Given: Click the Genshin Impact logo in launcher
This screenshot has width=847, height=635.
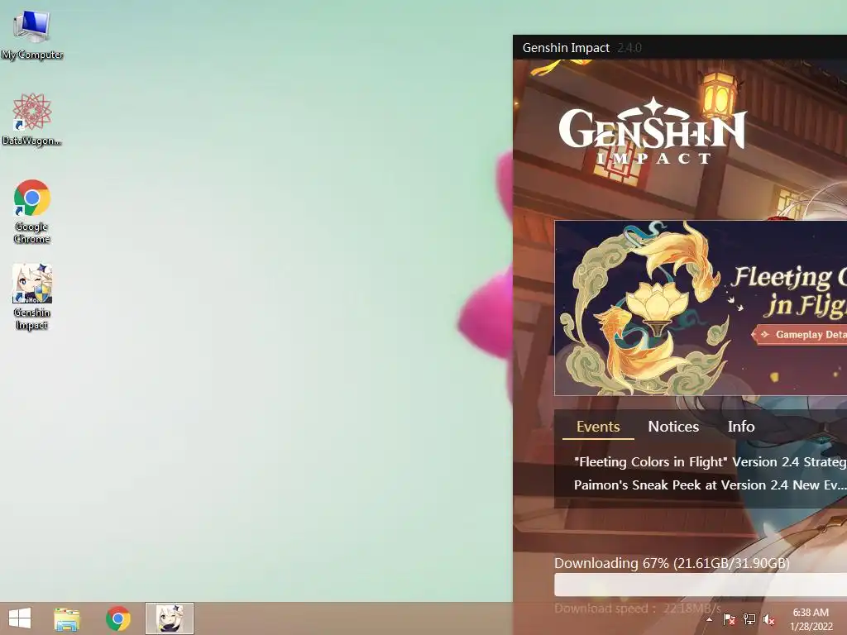Looking at the screenshot, I should tap(653, 130).
